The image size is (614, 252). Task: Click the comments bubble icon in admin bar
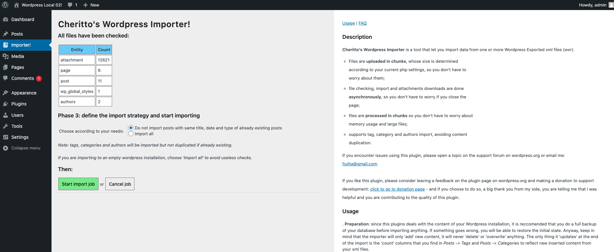pyautogui.click(x=70, y=5)
